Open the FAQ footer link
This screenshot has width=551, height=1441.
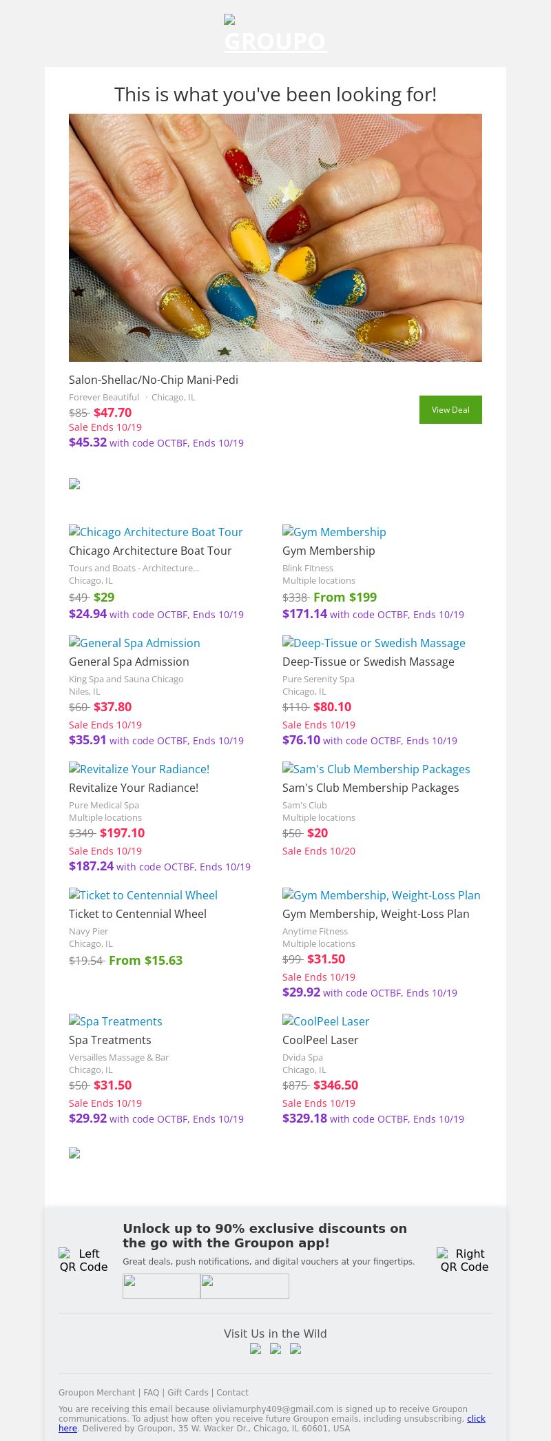(151, 1393)
